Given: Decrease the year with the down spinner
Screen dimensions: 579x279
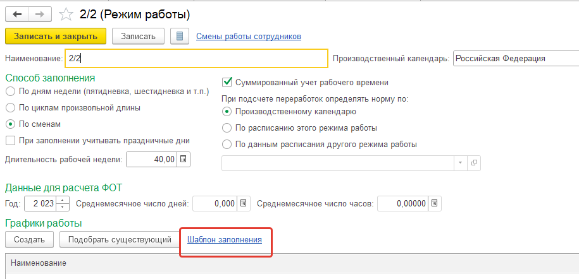Looking at the screenshot, I should pyautogui.click(x=63, y=207).
